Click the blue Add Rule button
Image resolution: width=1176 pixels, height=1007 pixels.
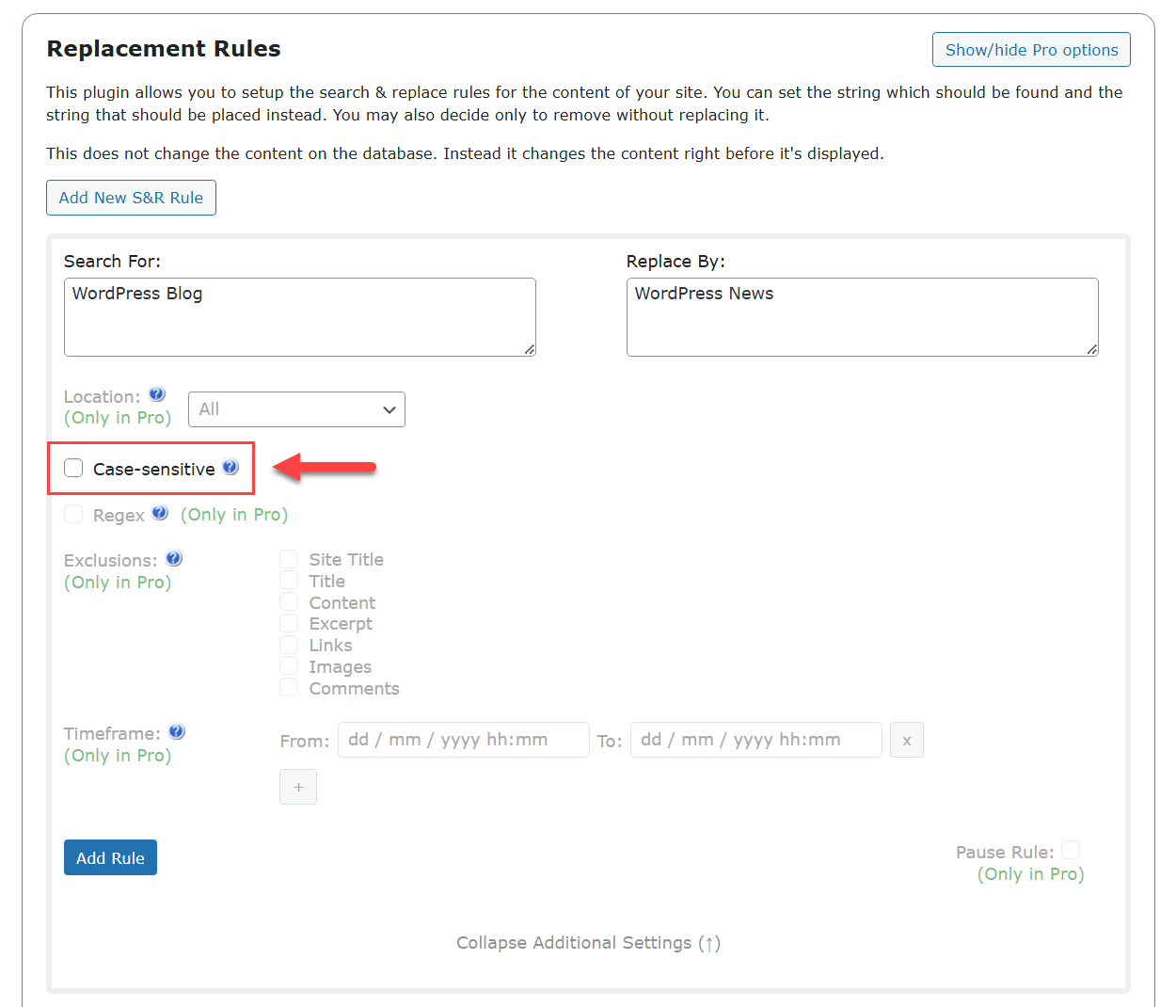pos(110,857)
